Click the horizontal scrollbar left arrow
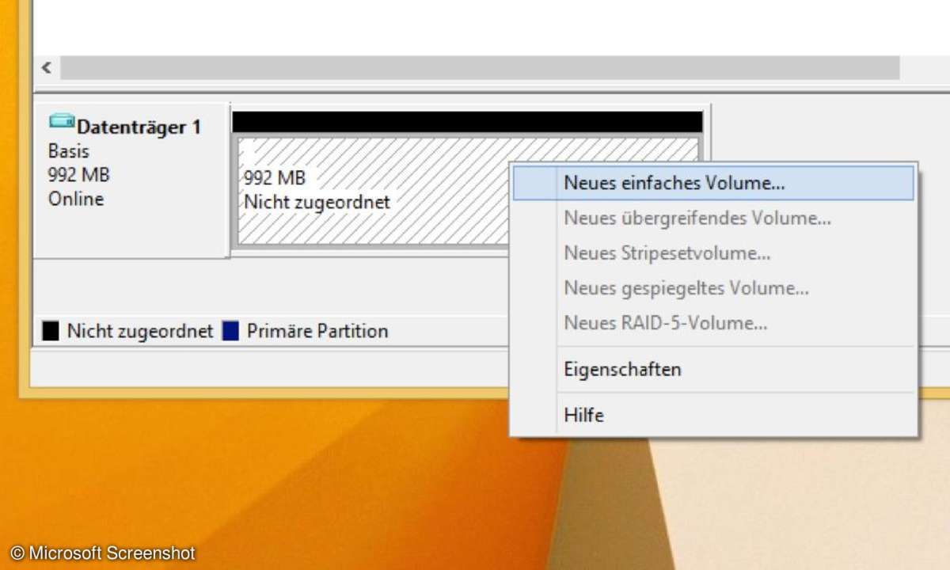The height and width of the screenshot is (570, 950). pos(46,68)
